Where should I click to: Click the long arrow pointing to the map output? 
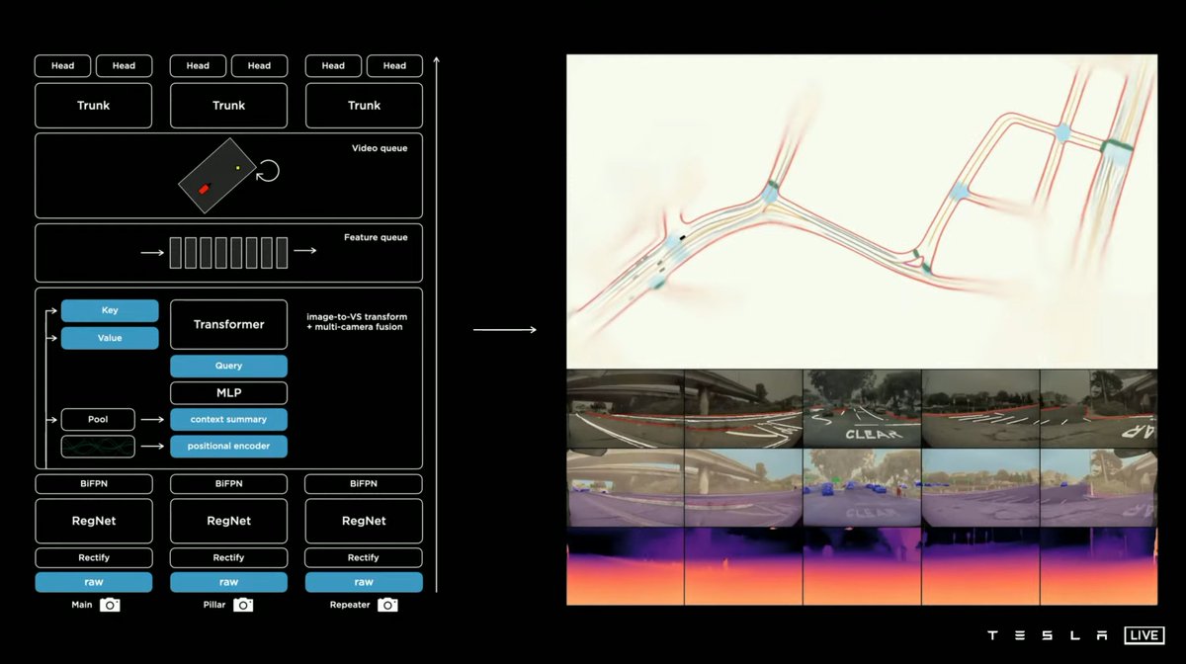pos(504,329)
